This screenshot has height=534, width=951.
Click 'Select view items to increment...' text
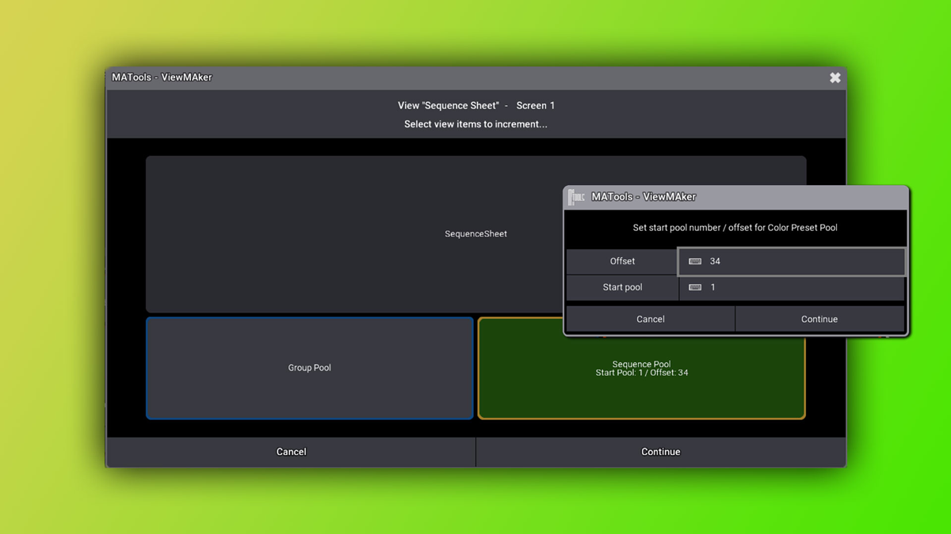[x=475, y=124]
